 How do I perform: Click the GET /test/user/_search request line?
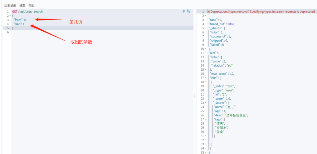pyautogui.click(x=28, y=11)
